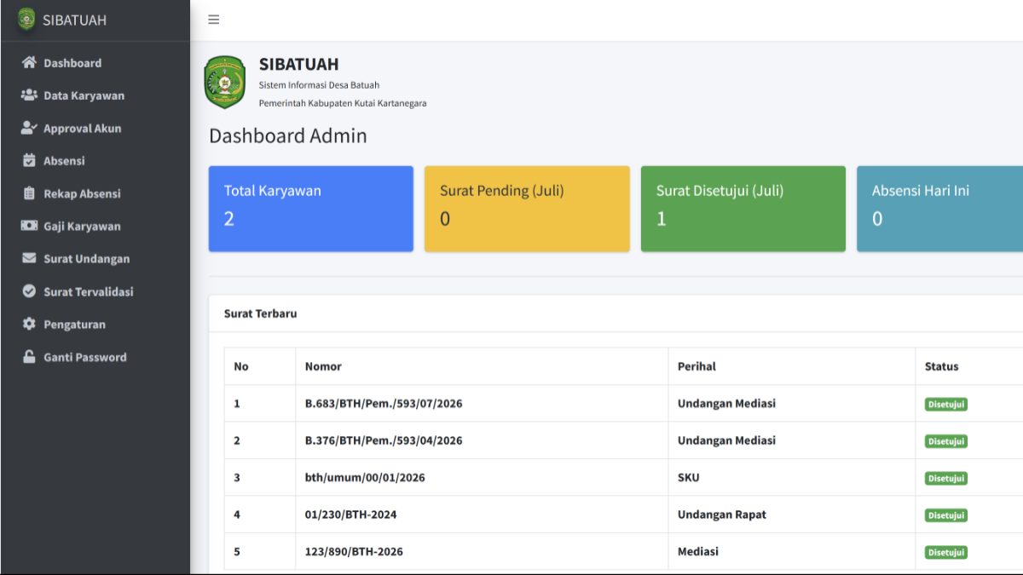The height and width of the screenshot is (575, 1023).
Task: Click the SIBATUAH logo in sidebar header
Action: tap(26, 19)
